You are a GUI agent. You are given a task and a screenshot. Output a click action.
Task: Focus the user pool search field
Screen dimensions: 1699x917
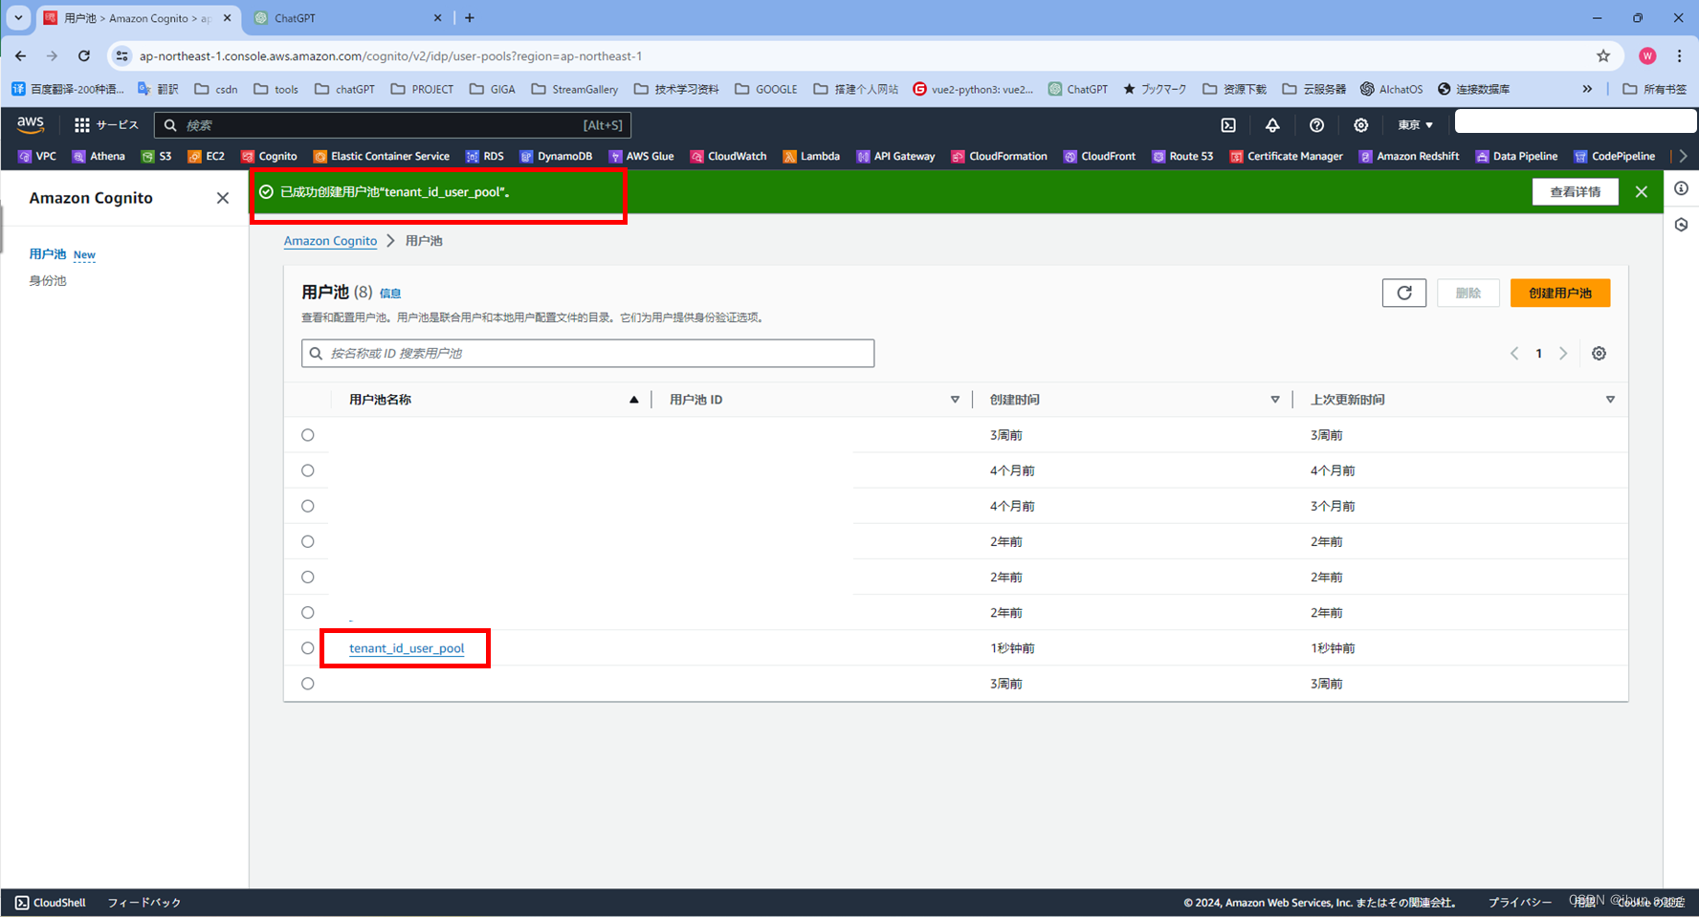pos(587,354)
